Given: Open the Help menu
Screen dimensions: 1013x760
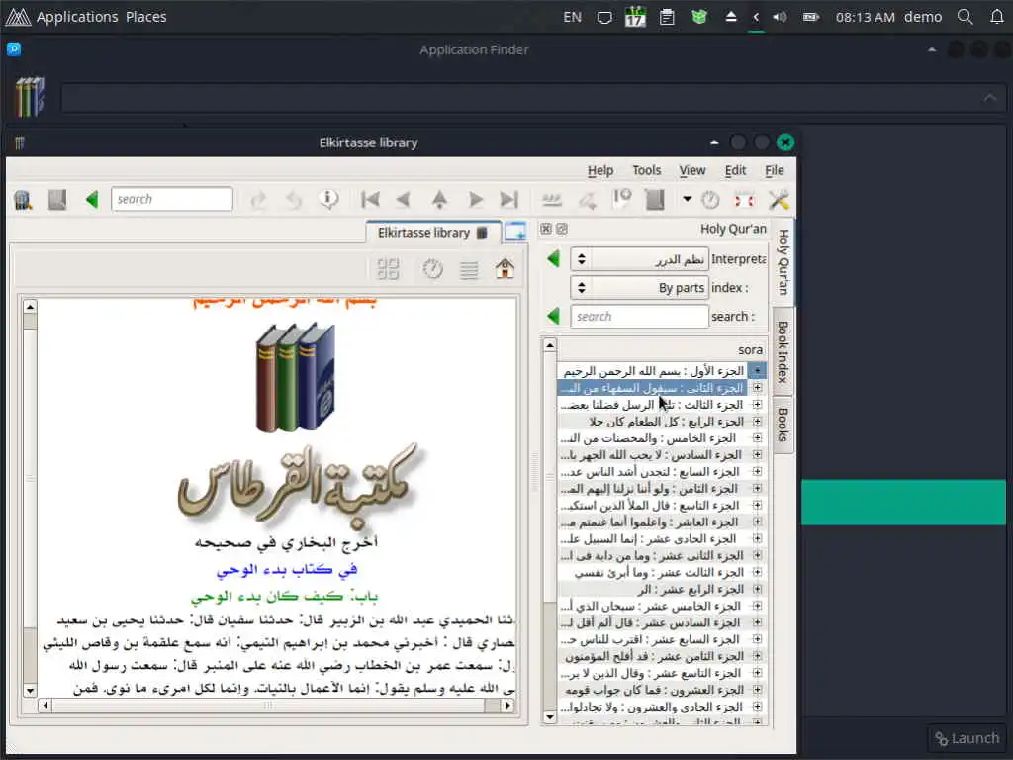Looking at the screenshot, I should coord(600,170).
